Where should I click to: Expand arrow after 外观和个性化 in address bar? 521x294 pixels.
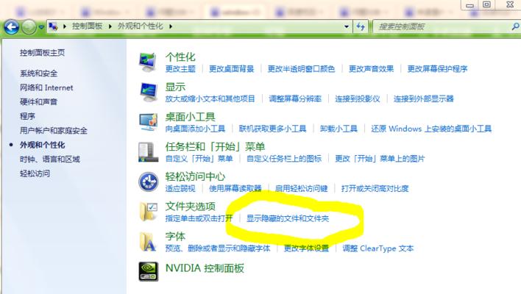[171, 26]
